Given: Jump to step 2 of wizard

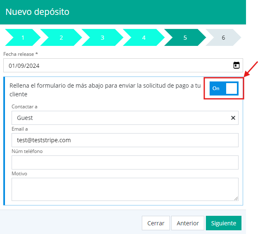Looking at the screenshot, I should (61, 38).
